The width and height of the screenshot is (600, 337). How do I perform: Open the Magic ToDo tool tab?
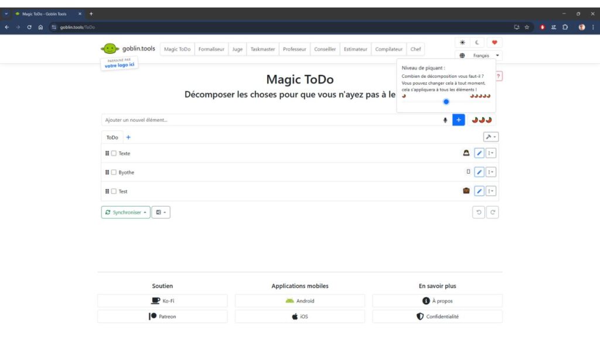click(x=177, y=49)
